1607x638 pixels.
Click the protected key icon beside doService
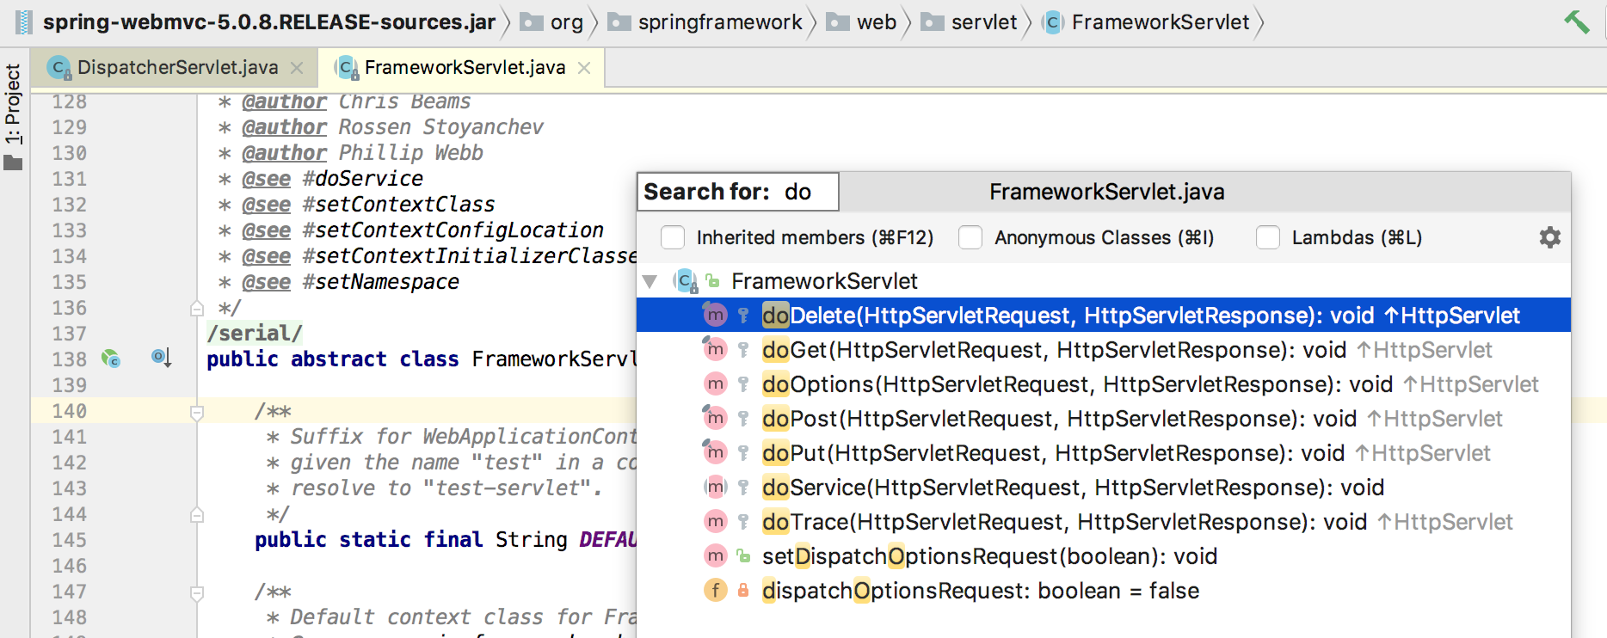(x=743, y=488)
